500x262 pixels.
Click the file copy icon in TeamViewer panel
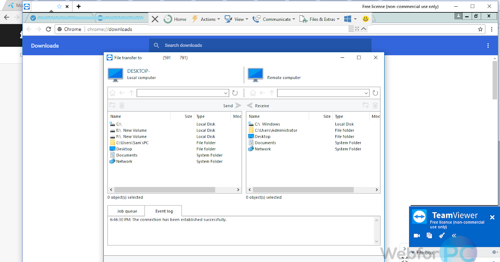coord(429,236)
